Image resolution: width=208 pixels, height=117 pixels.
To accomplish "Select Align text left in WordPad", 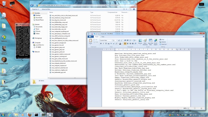I will click(x=125, y=44).
